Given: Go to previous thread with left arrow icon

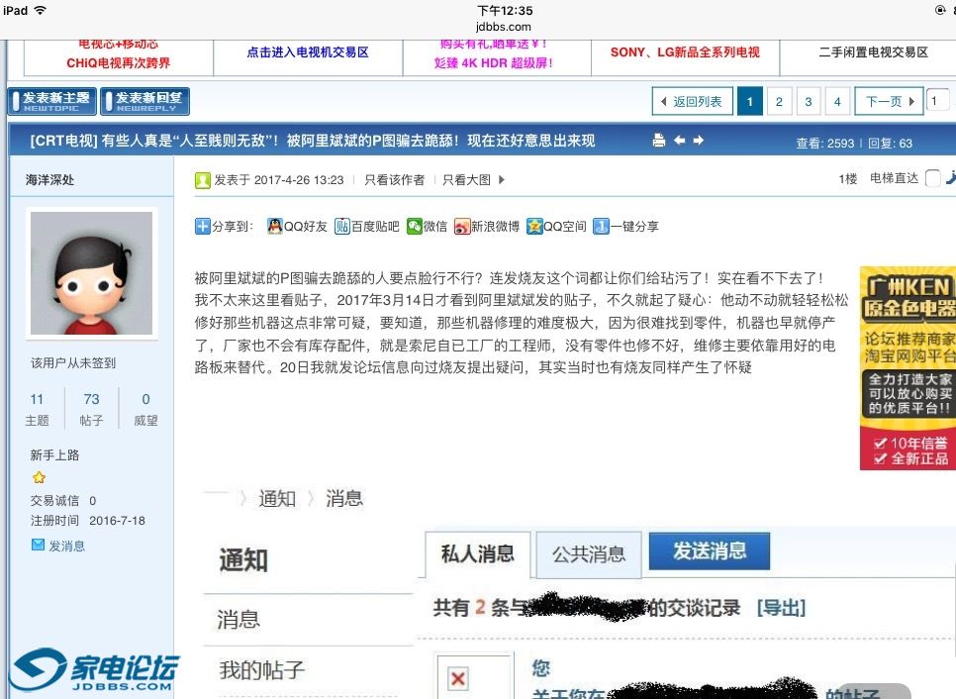Looking at the screenshot, I should pos(679,142).
